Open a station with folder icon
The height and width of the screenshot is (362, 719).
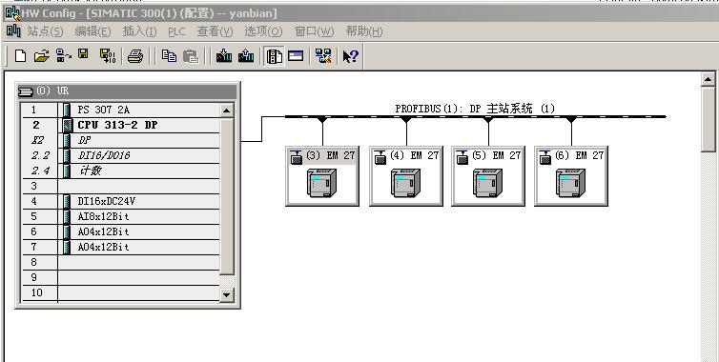[41, 56]
